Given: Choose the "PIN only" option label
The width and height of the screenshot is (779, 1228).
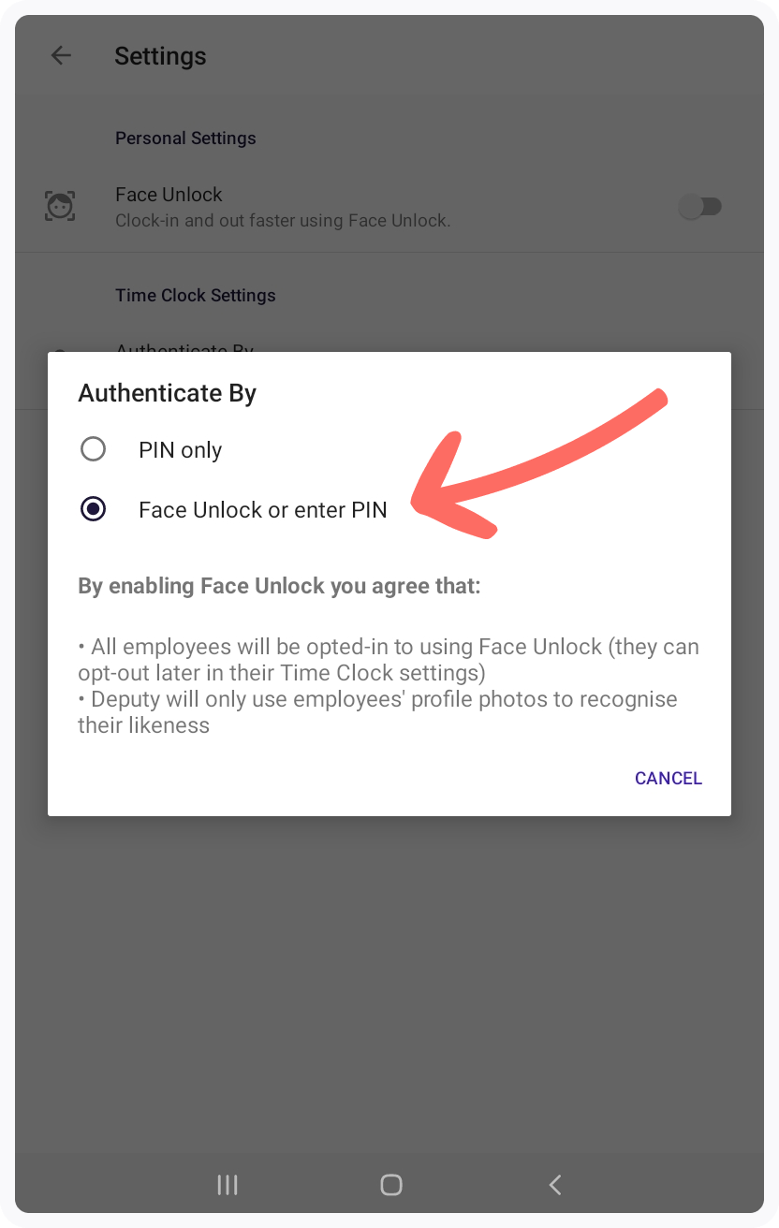Looking at the screenshot, I should click(x=181, y=450).
